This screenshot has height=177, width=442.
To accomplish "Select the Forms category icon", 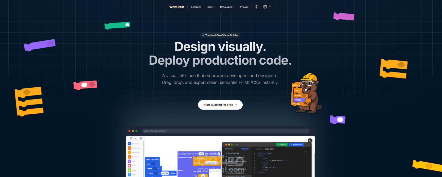I will coord(129,174).
